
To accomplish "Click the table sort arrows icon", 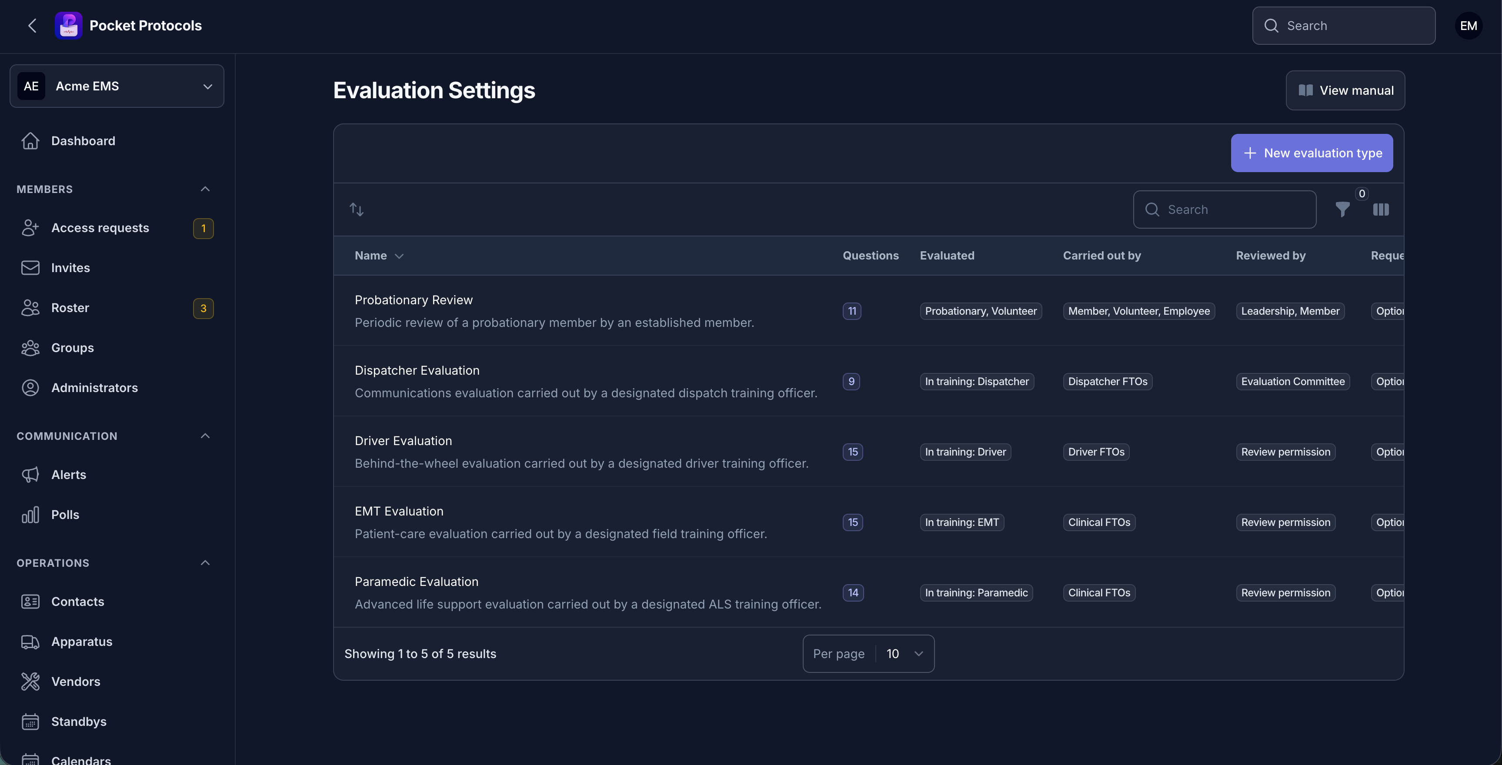I will pos(356,210).
